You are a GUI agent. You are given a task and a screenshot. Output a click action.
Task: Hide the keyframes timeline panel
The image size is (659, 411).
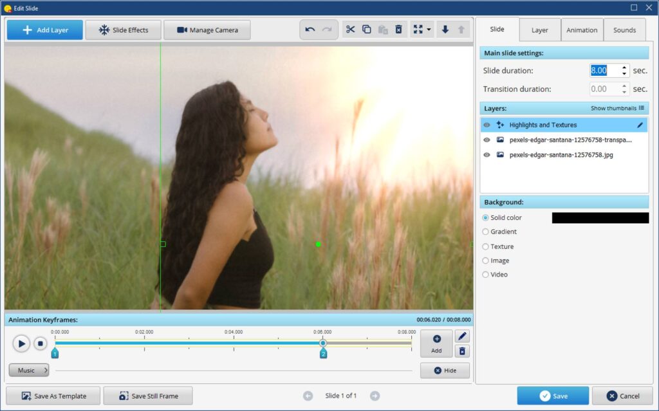(445, 370)
